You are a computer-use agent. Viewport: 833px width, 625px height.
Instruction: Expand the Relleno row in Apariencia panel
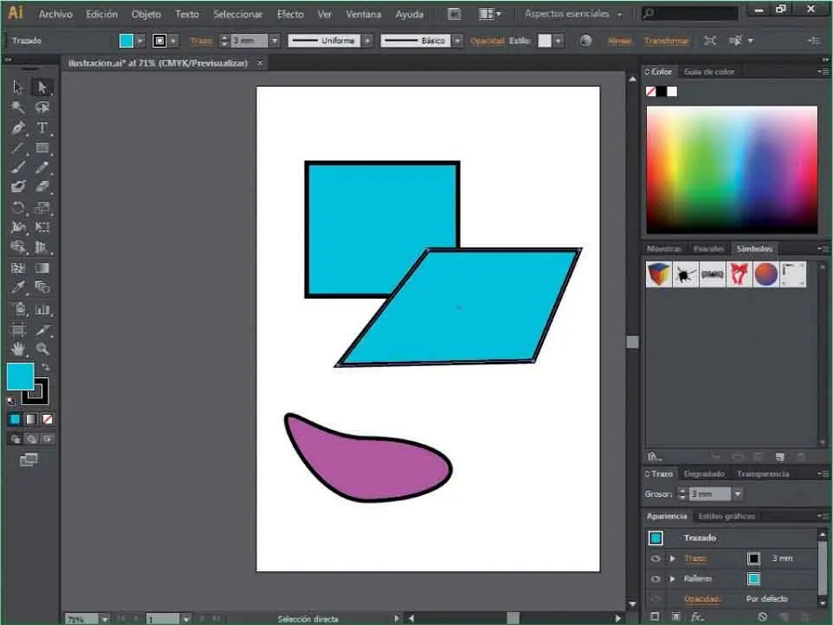673,578
